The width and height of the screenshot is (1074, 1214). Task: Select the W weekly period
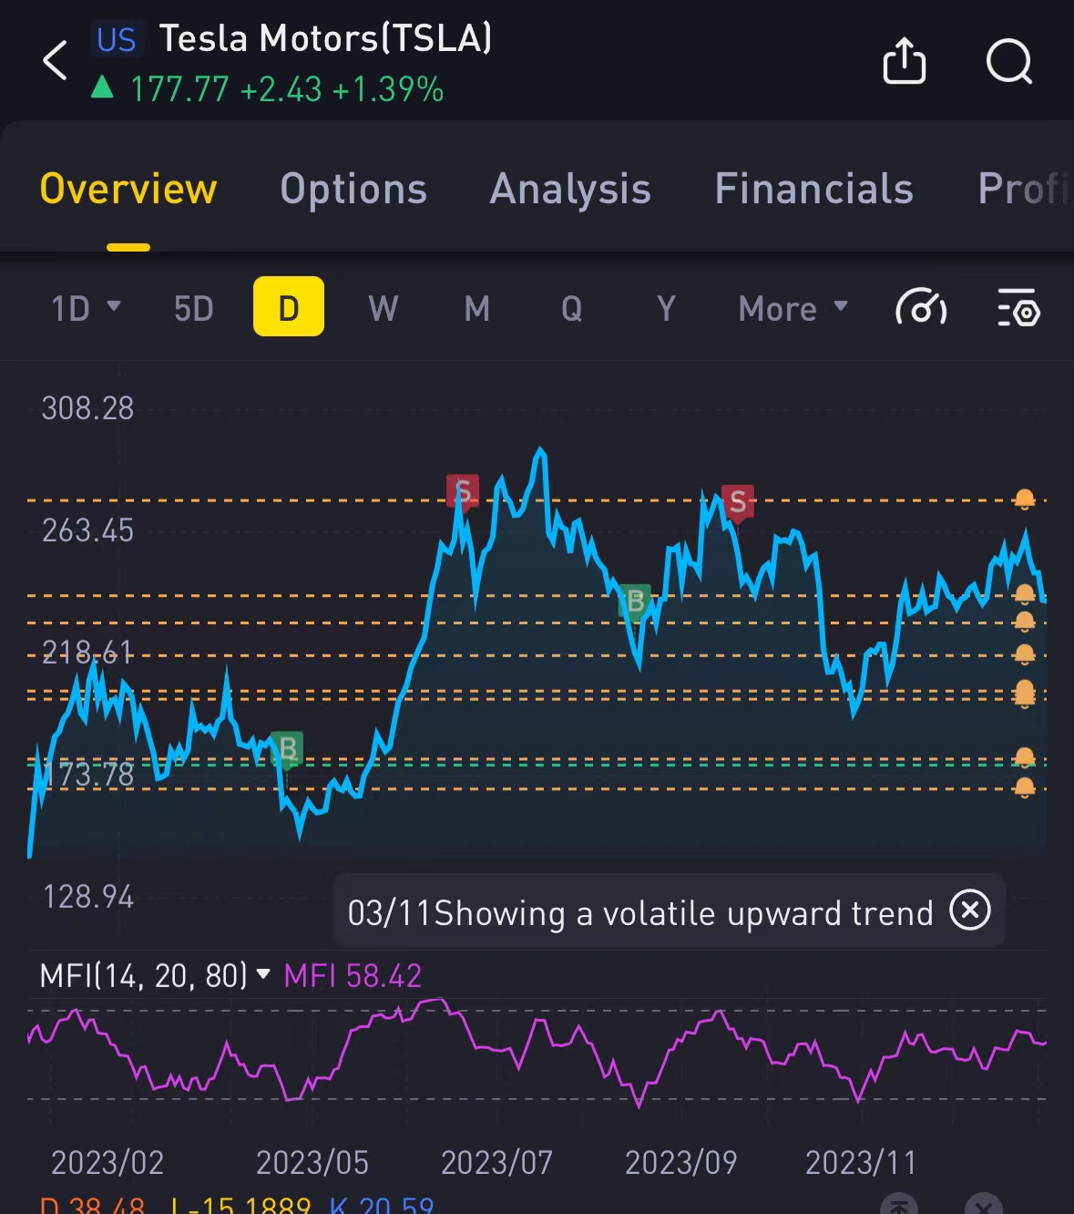(x=384, y=308)
